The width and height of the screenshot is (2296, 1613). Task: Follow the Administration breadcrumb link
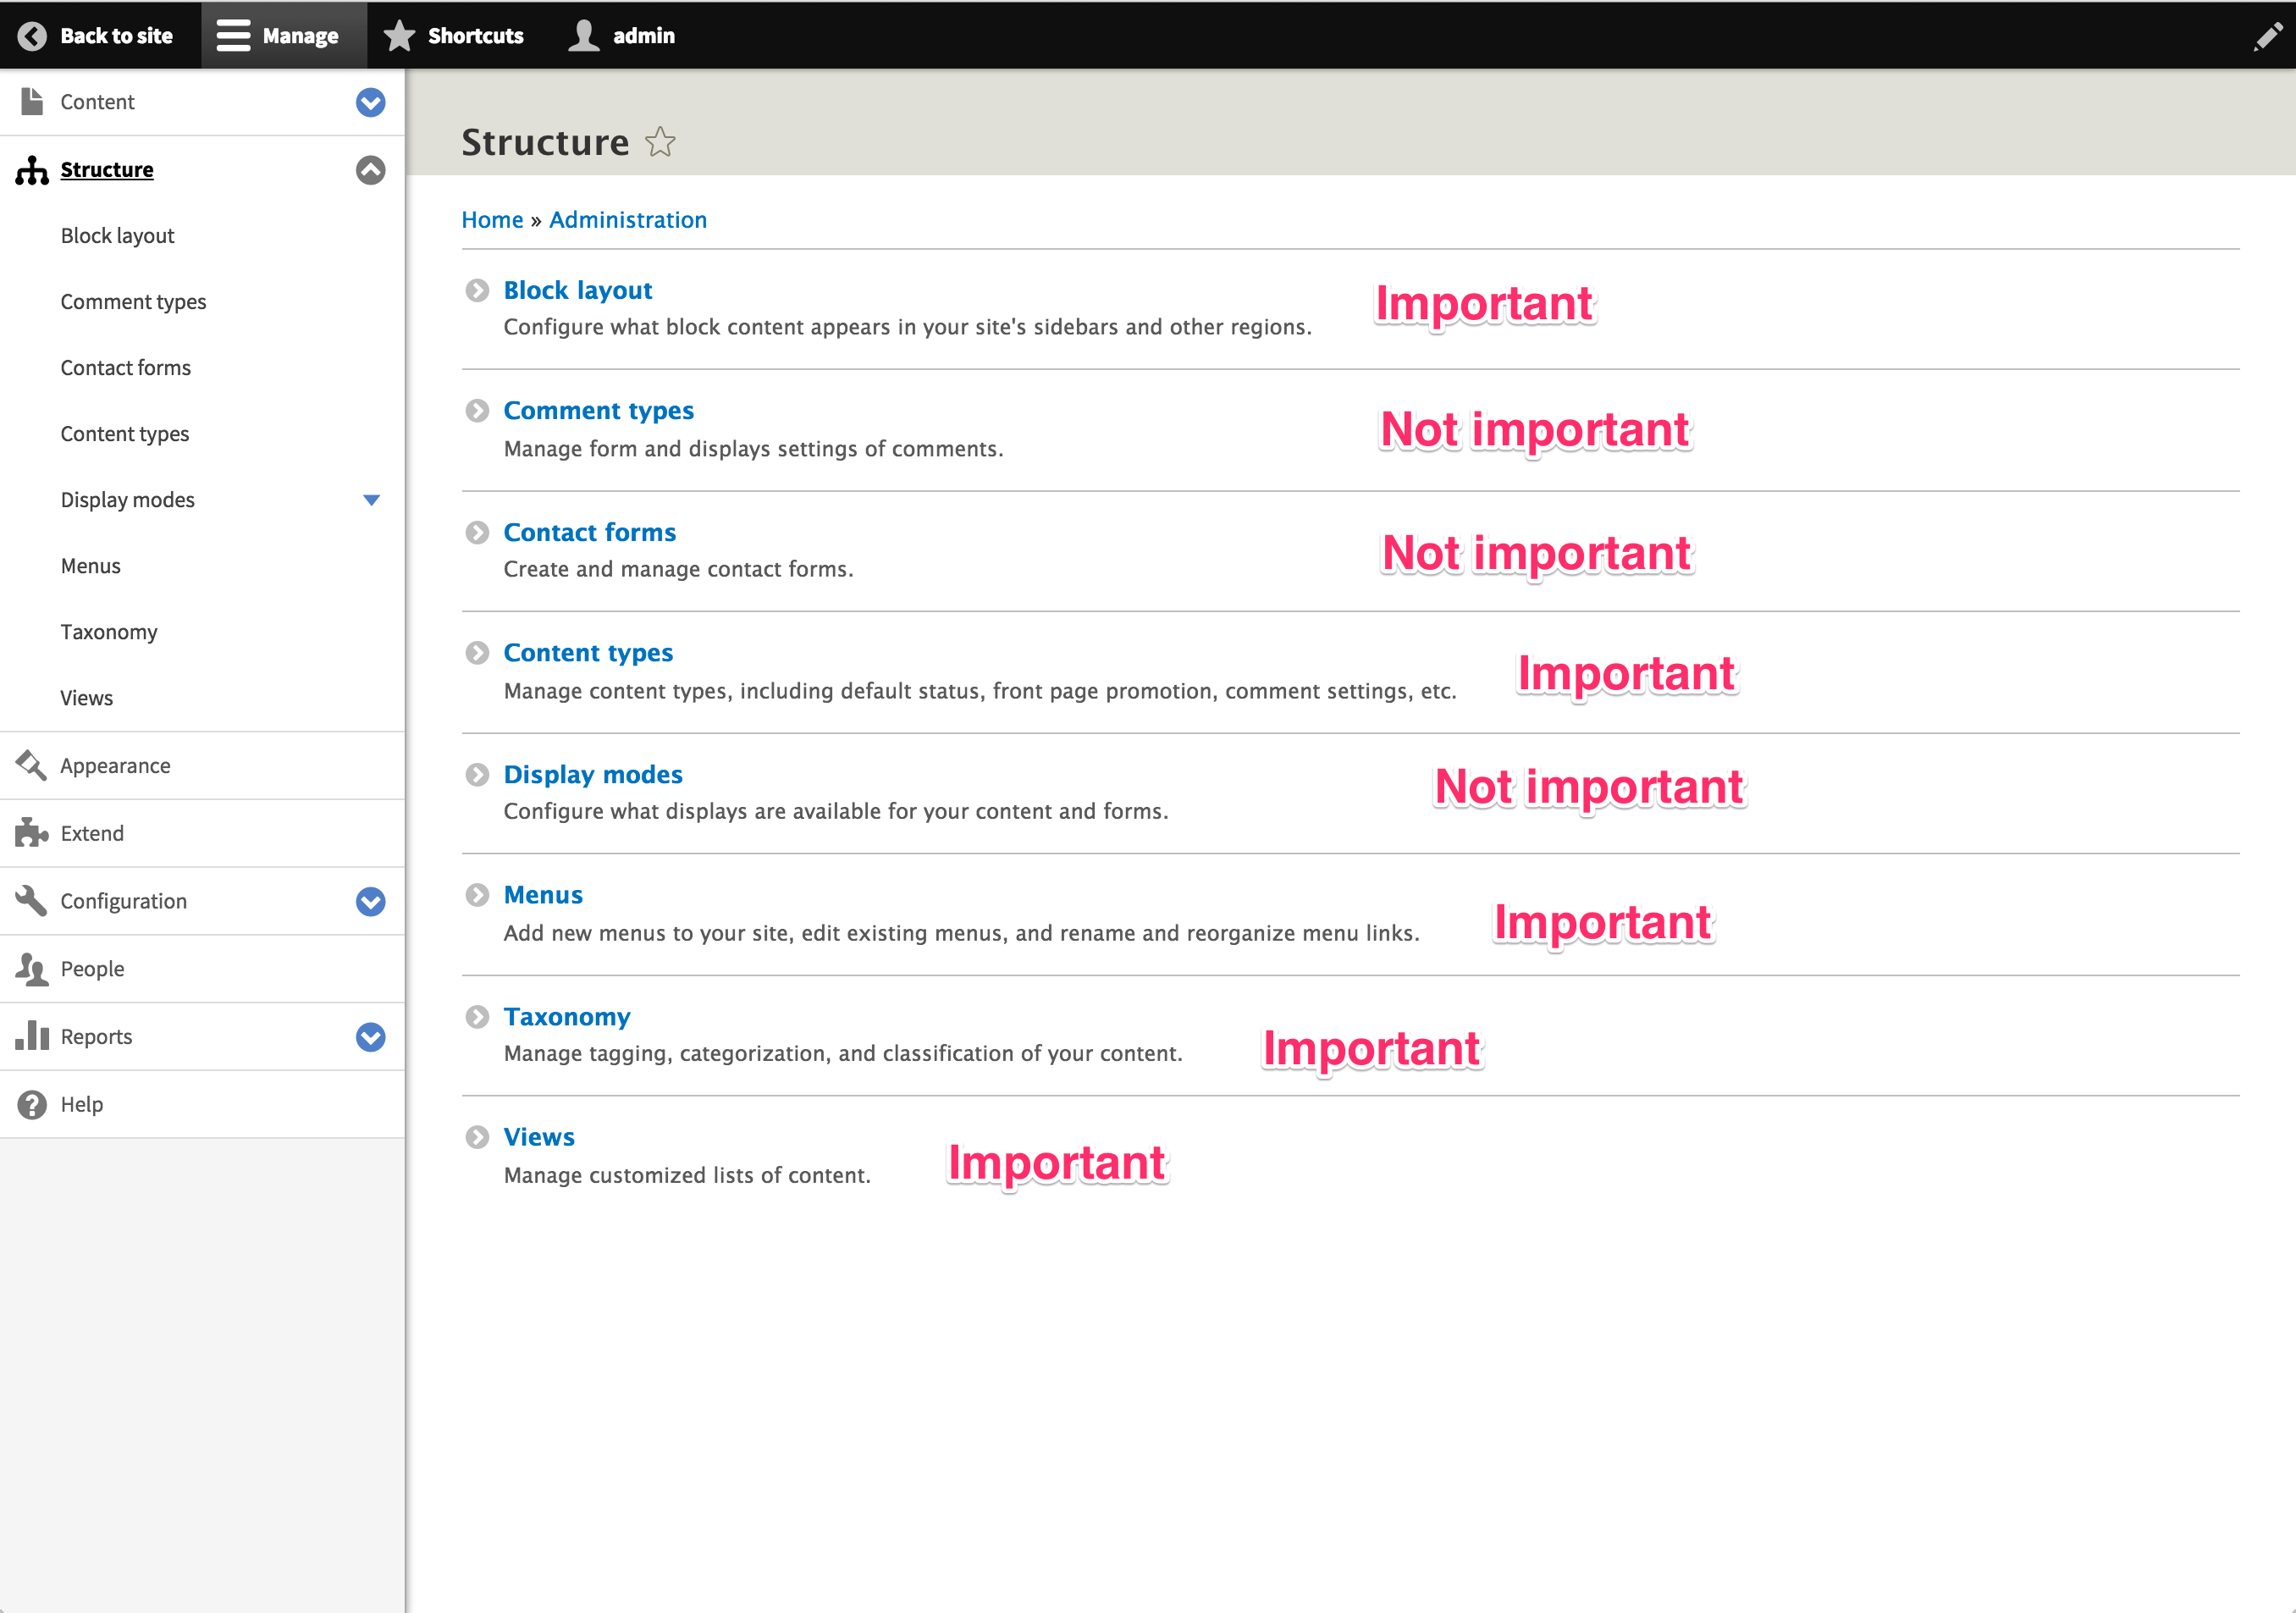tap(628, 220)
